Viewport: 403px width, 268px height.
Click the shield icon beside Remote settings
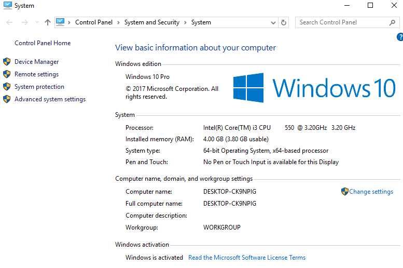click(x=7, y=74)
